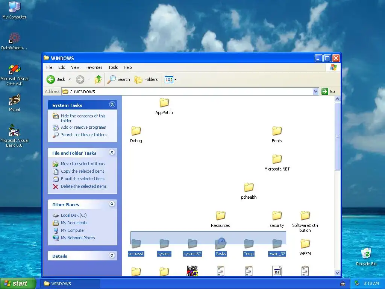
Task: Open the Search pane from toolbar
Action: coord(118,79)
